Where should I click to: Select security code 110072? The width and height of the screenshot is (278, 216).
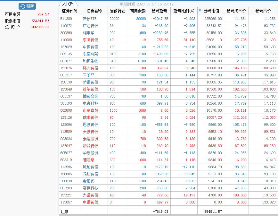pyautogui.click(x=66, y=26)
